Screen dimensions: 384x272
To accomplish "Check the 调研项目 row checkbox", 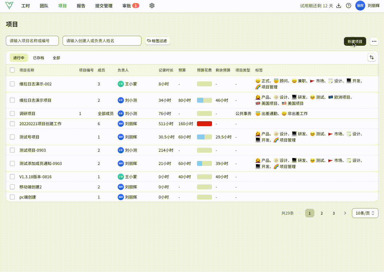I will click(12, 113).
